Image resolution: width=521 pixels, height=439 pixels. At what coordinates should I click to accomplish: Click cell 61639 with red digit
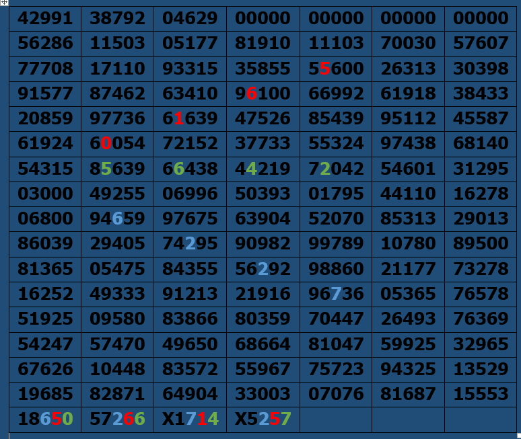pyautogui.click(x=190, y=119)
